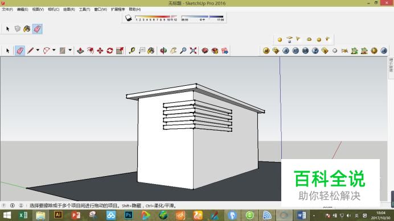Expand the line tool dropdown arrow
Screen dimensions: 394x221
(x=38, y=50)
